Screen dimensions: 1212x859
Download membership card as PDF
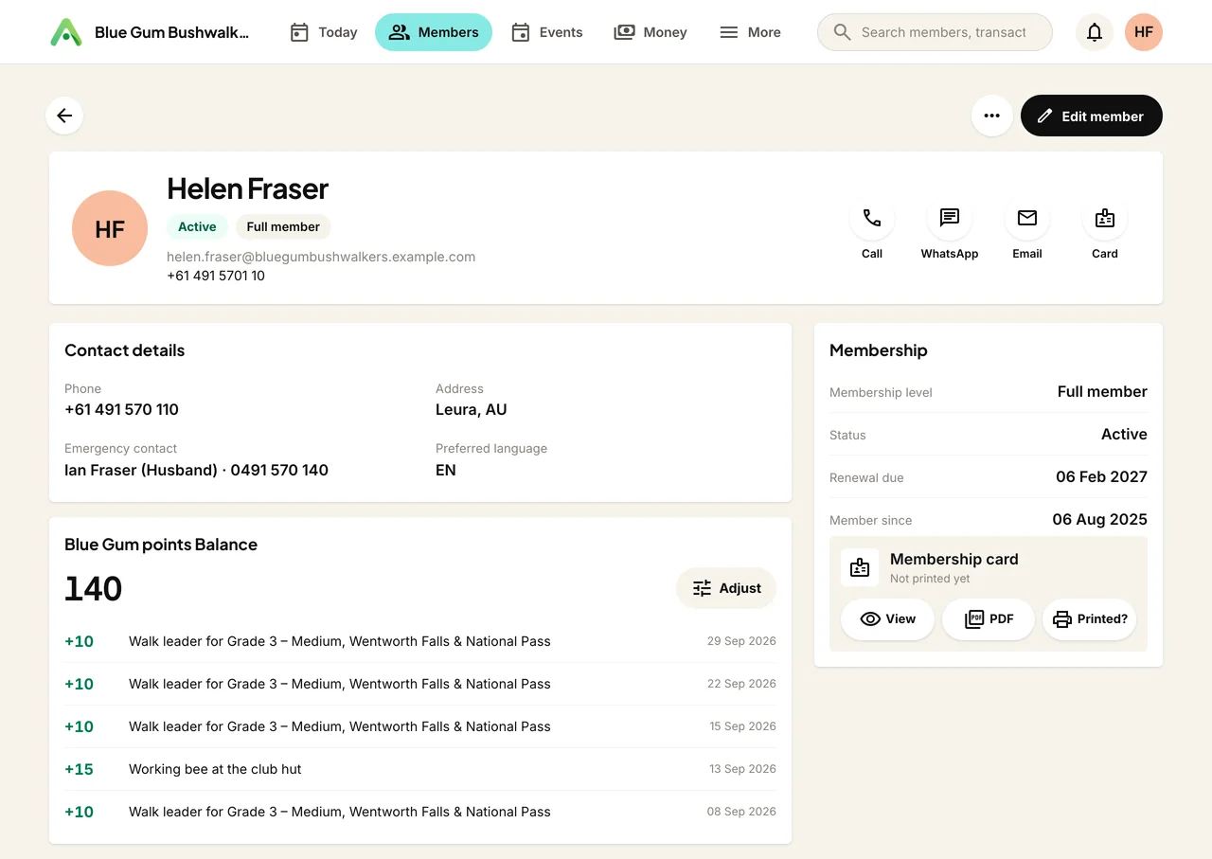tap(989, 619)
